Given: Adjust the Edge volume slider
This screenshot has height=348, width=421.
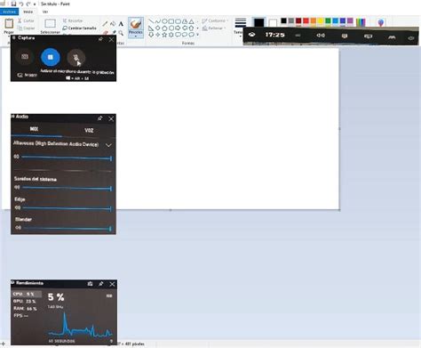Looking at the screenshot, I should 68,208.
